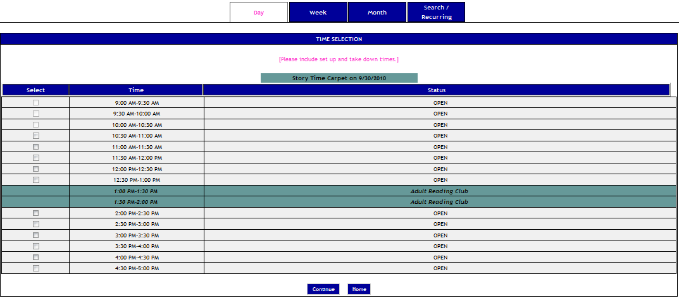Viewport: 679px width, 303px height.
Task: Select the 11:00 AM-11:30 AM checkbox
Action: (x=36, y=146)
